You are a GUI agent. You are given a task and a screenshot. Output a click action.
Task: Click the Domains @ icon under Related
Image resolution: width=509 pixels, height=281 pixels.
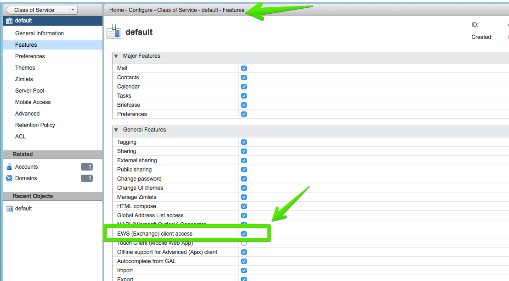pos(9,178)
